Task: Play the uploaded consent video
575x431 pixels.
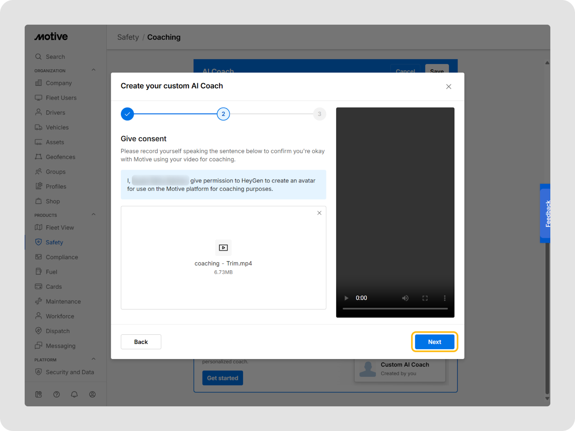Action: 346,298
